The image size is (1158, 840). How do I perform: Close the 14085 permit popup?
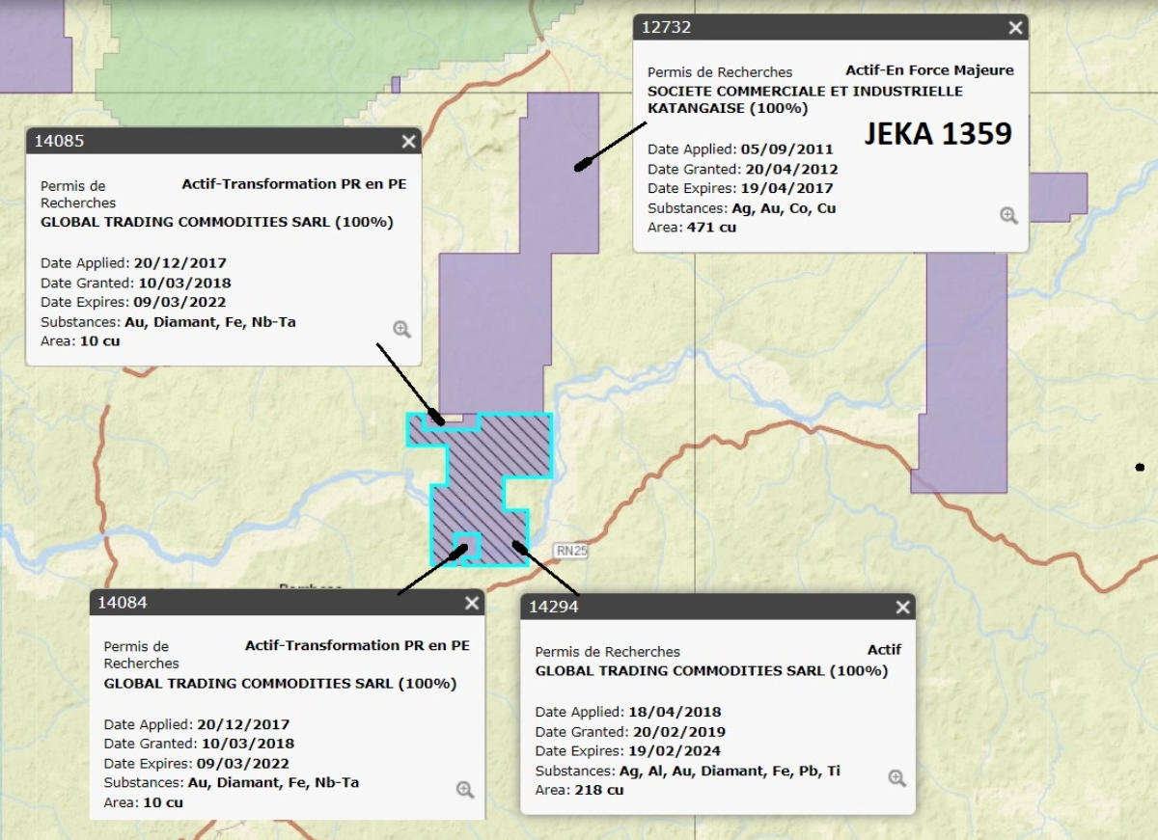point(408,142)
